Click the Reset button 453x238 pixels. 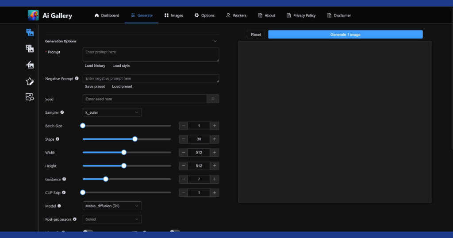tap(256, 35)
